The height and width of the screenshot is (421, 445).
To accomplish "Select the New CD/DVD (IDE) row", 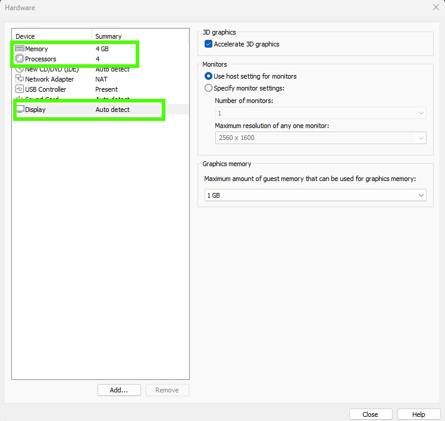I will pyautogui.click(x=100, y=69).
